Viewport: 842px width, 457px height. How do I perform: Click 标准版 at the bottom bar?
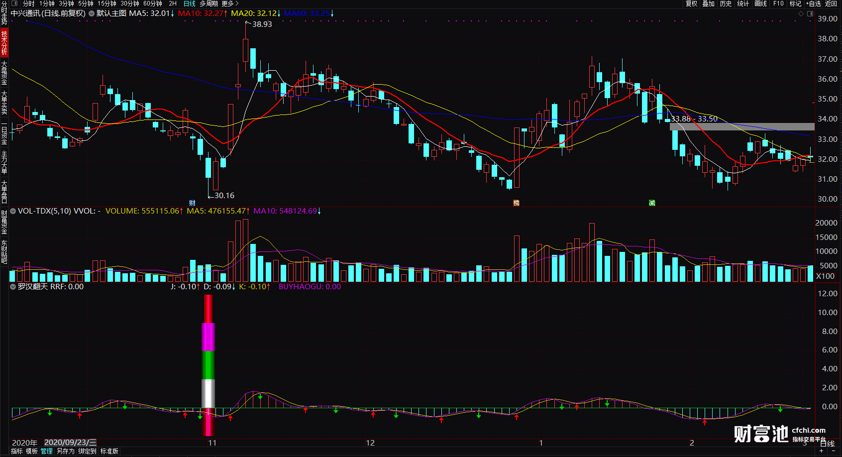(109, 451)
